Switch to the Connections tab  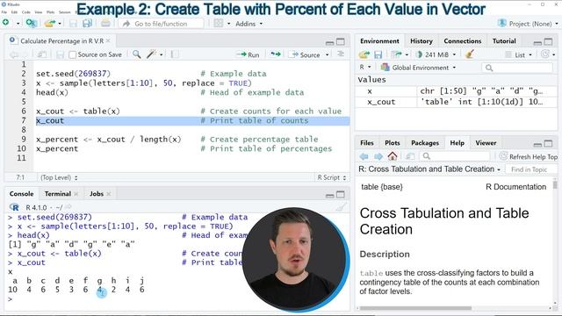point(463,41)
